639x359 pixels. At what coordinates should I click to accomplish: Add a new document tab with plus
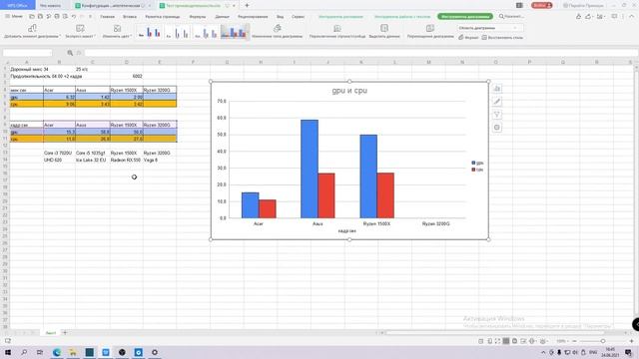(247, 5)
